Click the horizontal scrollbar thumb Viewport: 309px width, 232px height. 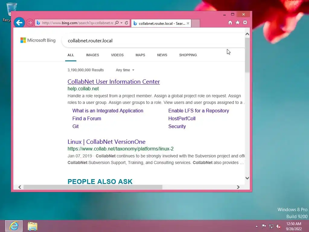point(93,187)
